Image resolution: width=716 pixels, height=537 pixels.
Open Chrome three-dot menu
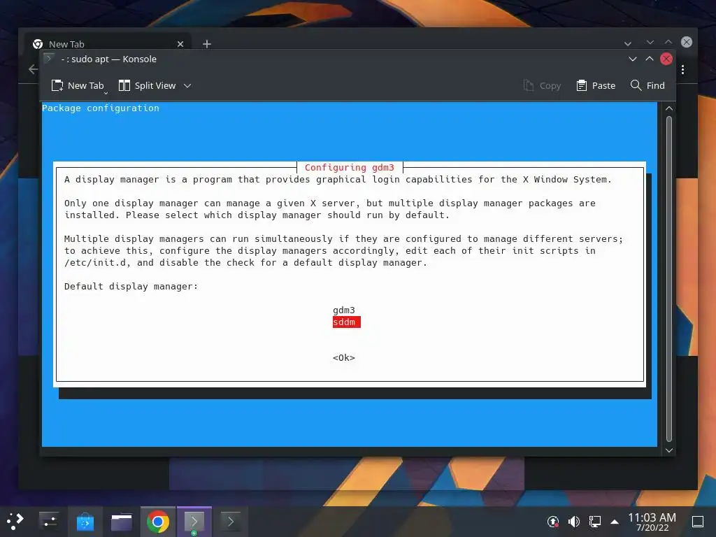point(682,69)
